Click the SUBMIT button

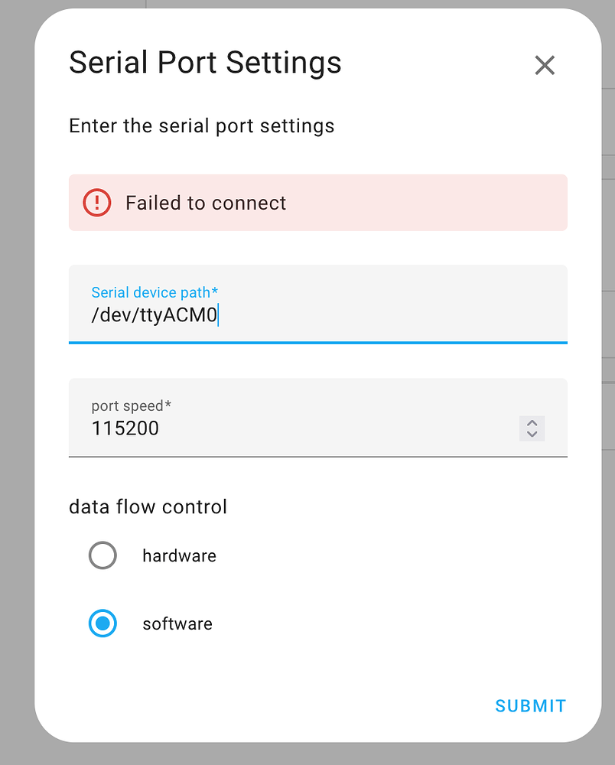[530, 706]
